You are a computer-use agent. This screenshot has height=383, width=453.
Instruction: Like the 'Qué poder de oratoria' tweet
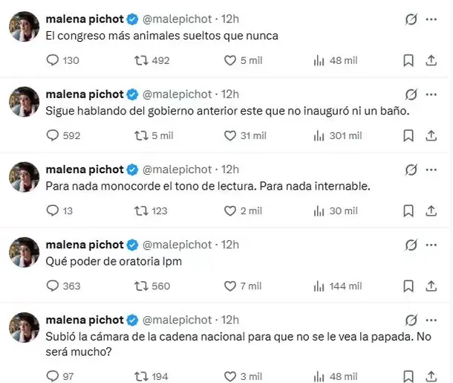pyautogui.click(x=229, y=286)
